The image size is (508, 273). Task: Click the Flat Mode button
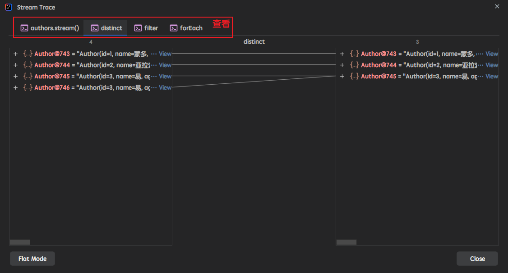pos(32,258)
